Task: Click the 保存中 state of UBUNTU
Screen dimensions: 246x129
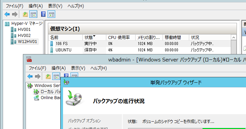Action: point(91,50)
